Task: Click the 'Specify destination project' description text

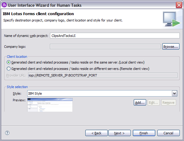Action: point(63,20)
